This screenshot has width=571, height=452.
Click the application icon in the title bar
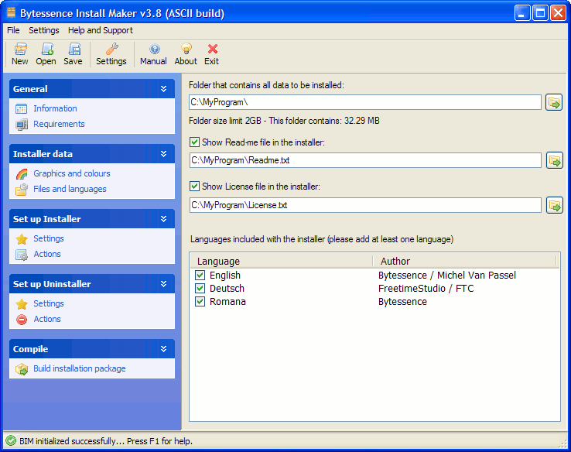pos(12,12)
